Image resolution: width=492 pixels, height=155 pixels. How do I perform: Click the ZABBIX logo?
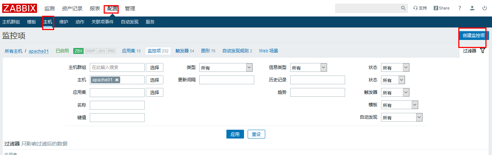[x=19, y=8]
